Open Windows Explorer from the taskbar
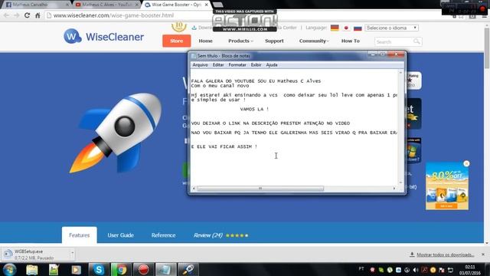 [x=32, y=270]
